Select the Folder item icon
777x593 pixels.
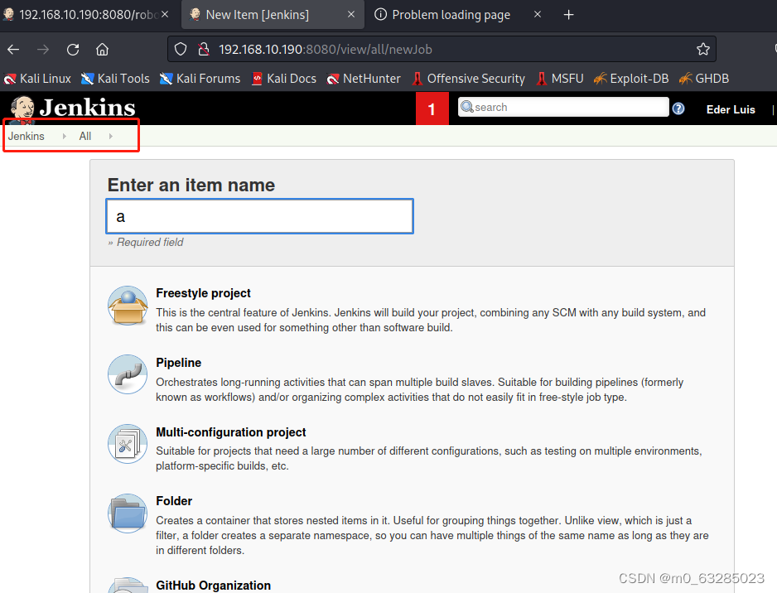pyautogui.click(x=128, y=513)
